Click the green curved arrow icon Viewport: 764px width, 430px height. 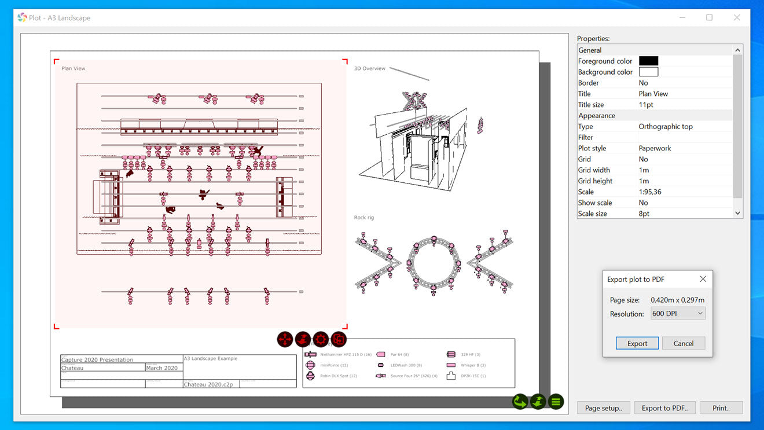(520, 401)
